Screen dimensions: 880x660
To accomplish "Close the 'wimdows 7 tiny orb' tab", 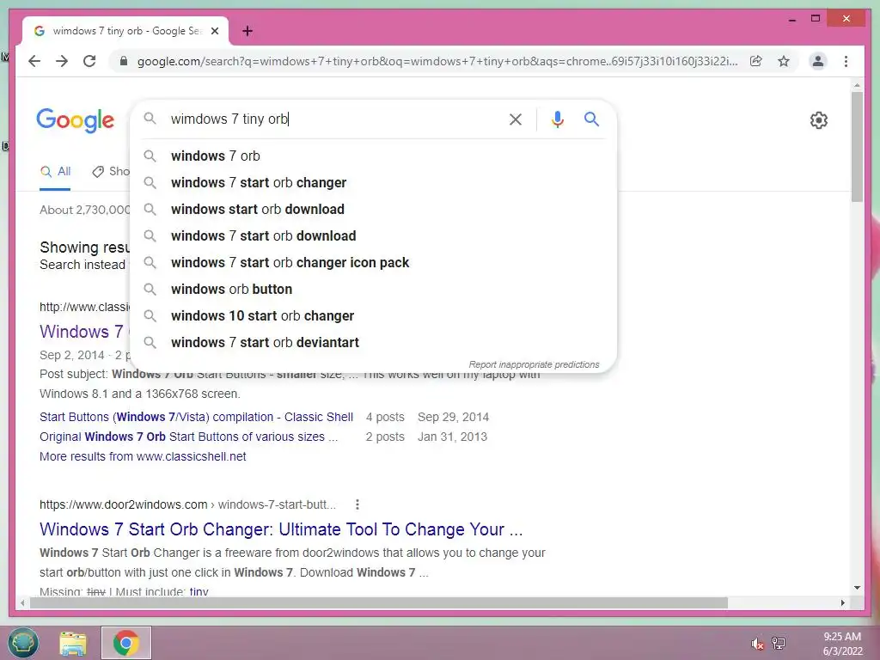I will 214,31.
